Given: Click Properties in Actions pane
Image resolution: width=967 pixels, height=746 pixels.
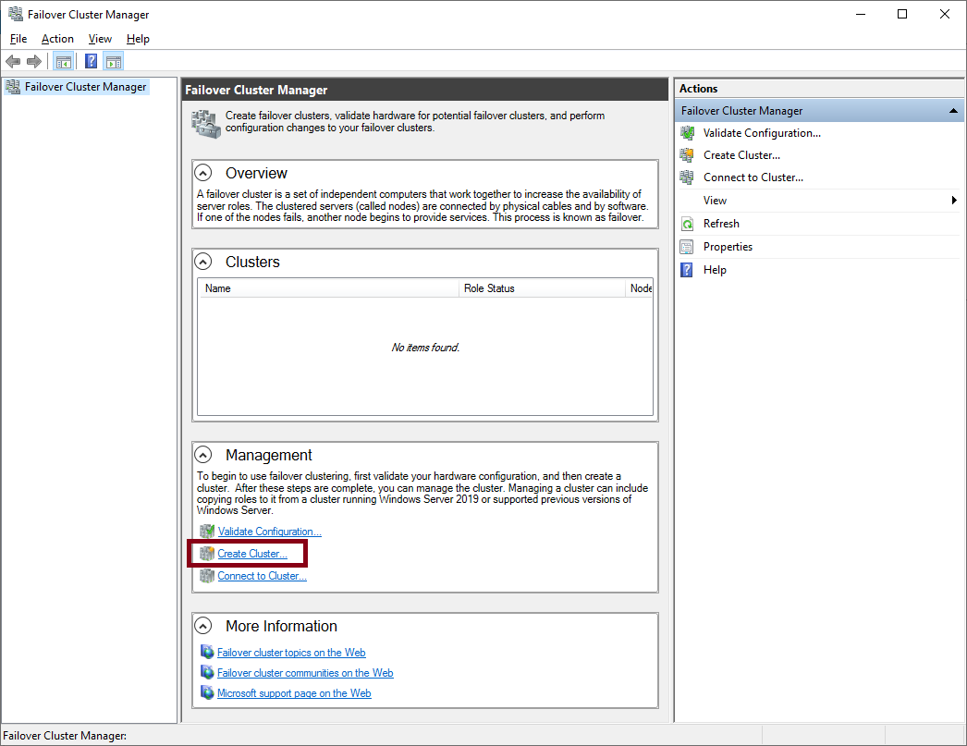Looking at the screenshot, I should tap(728, 247).
